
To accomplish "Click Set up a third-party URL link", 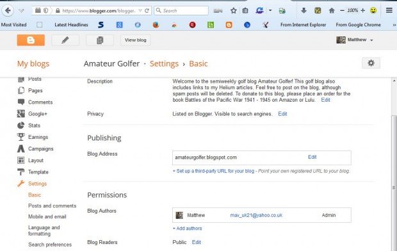I will click(213, 171).
